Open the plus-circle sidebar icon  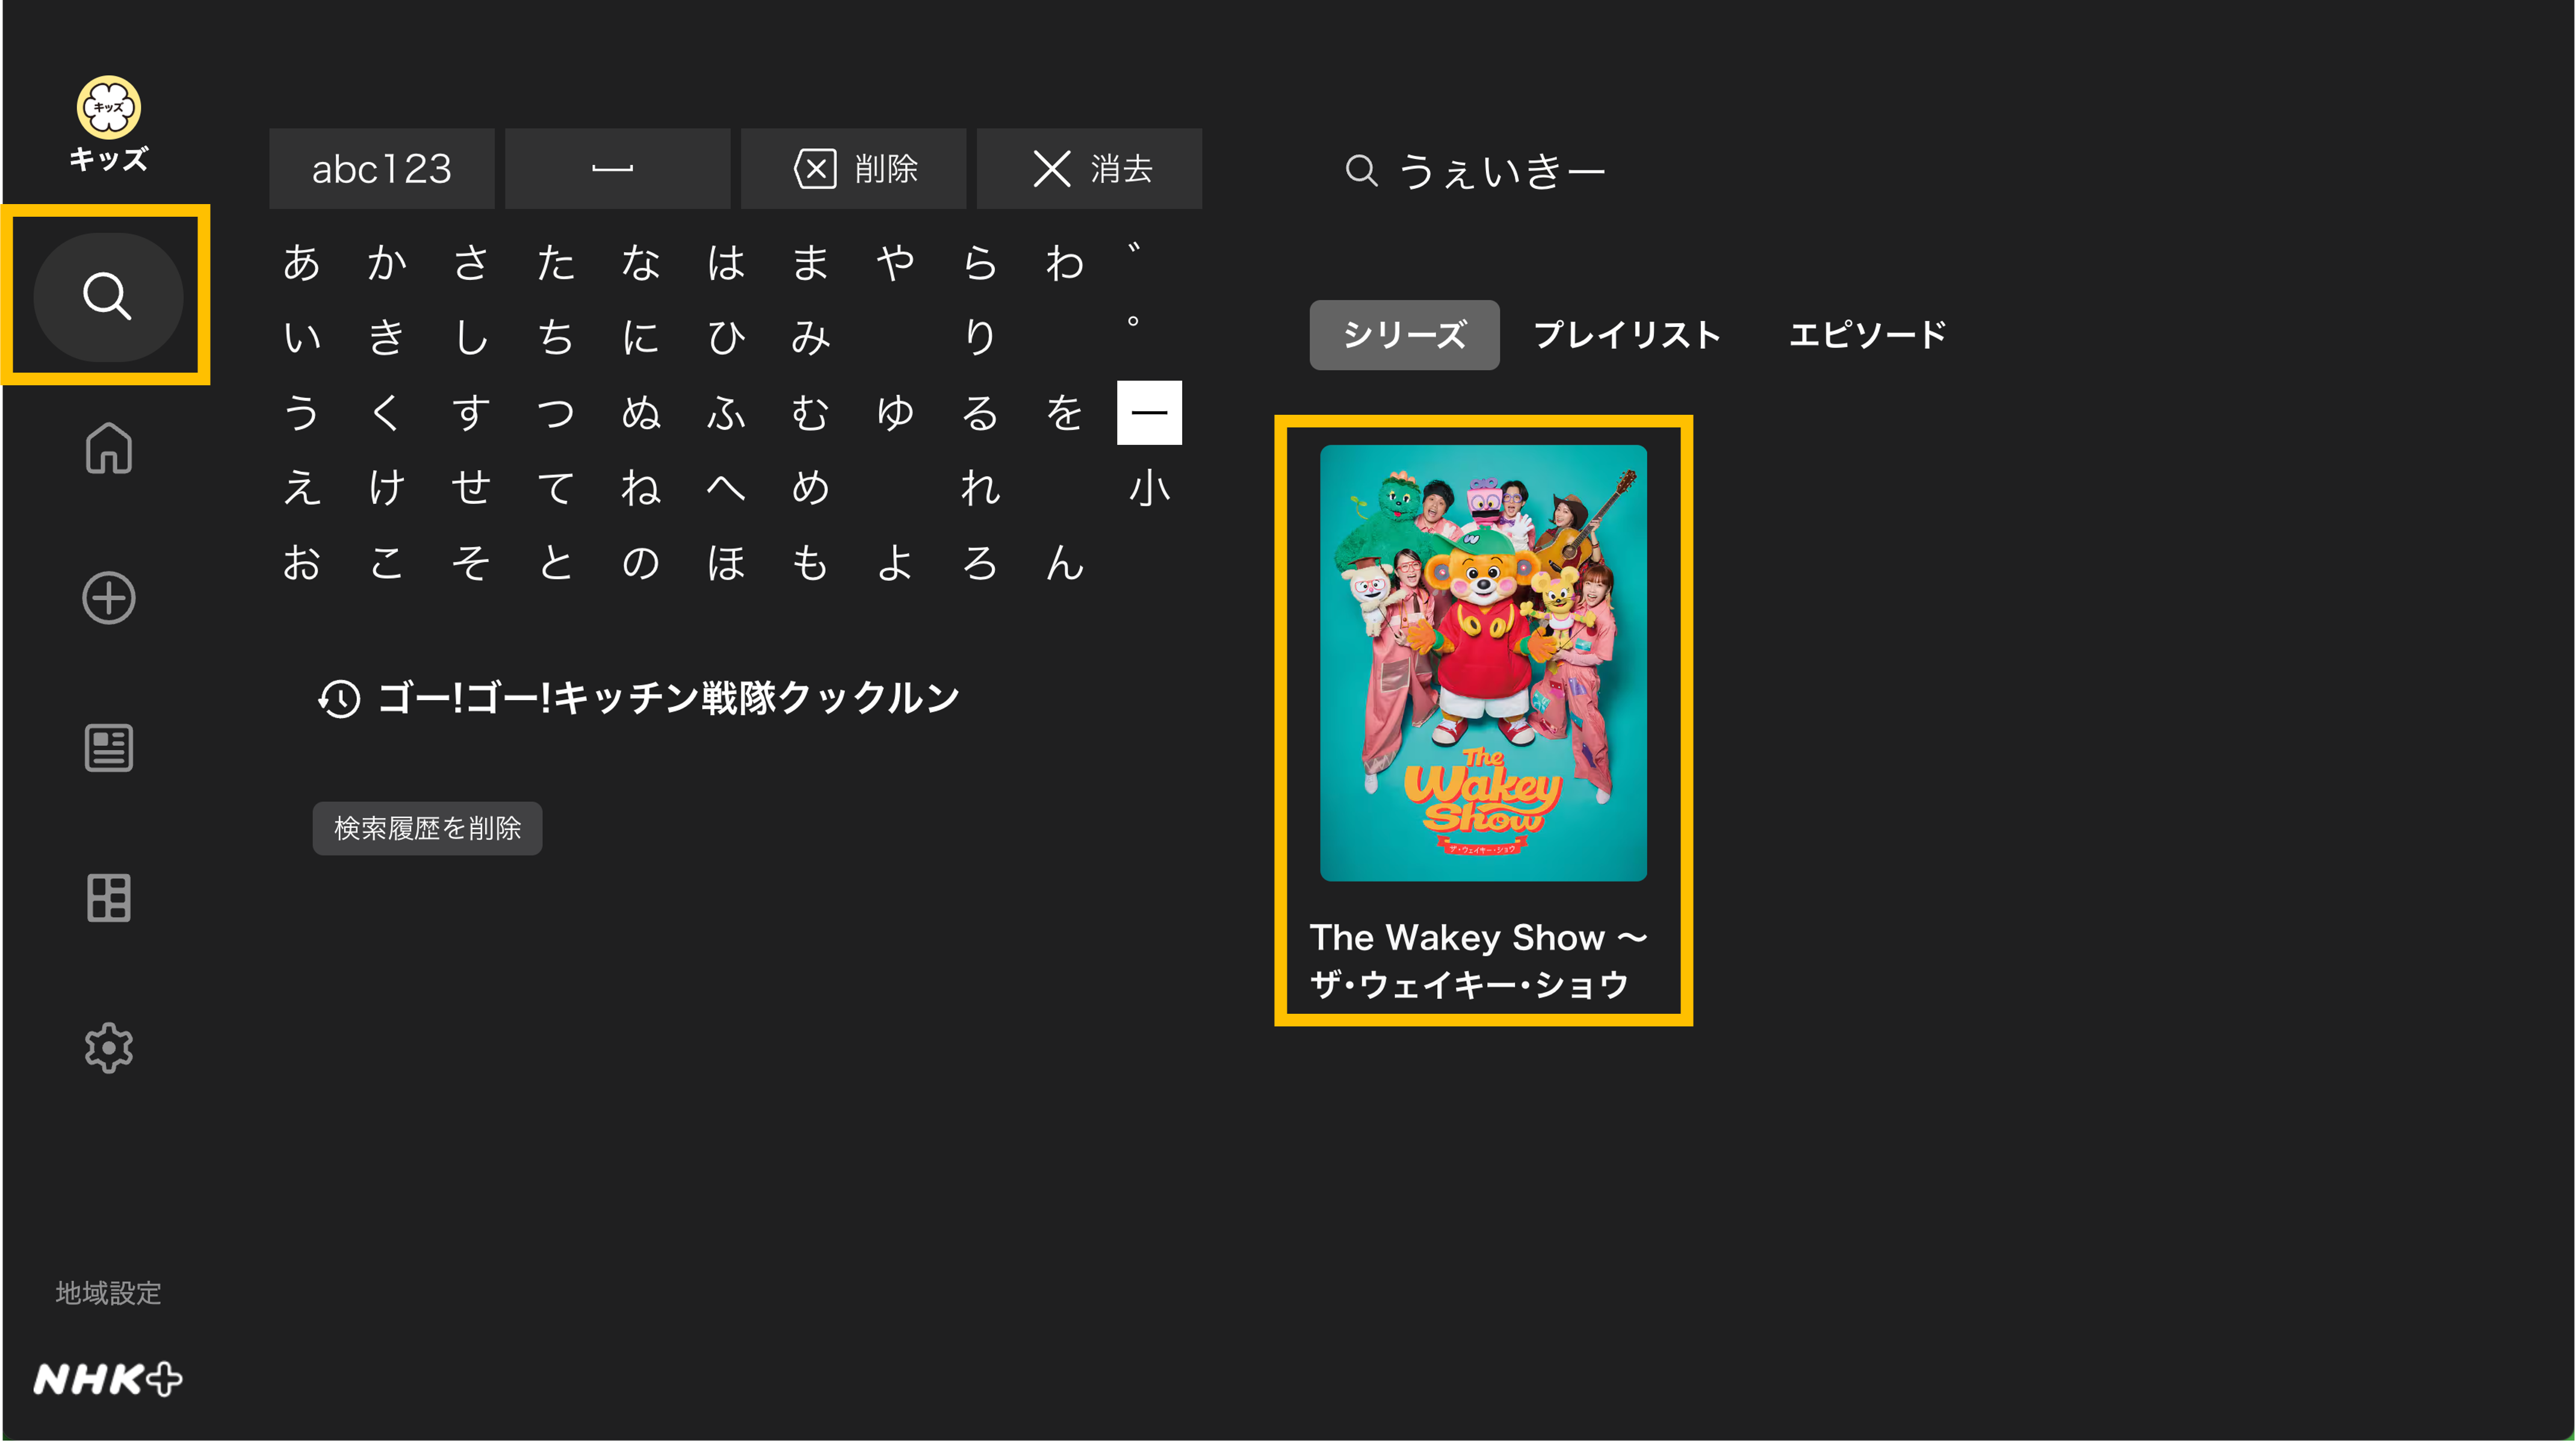[108, 598]
